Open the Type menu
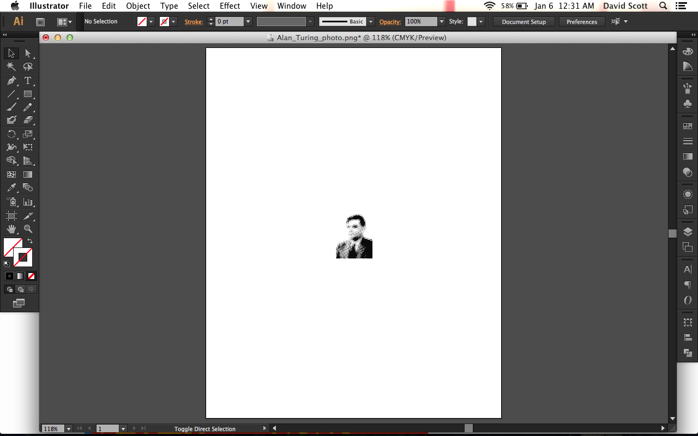 169,6
